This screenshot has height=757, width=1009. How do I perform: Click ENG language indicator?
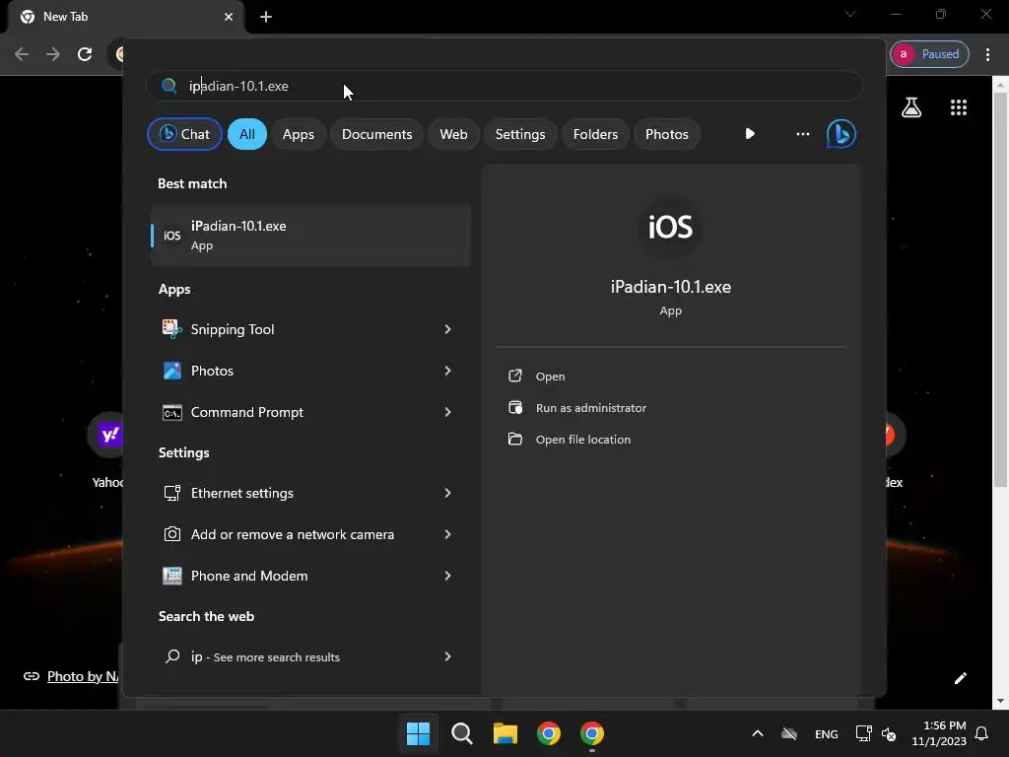point(827,733)
